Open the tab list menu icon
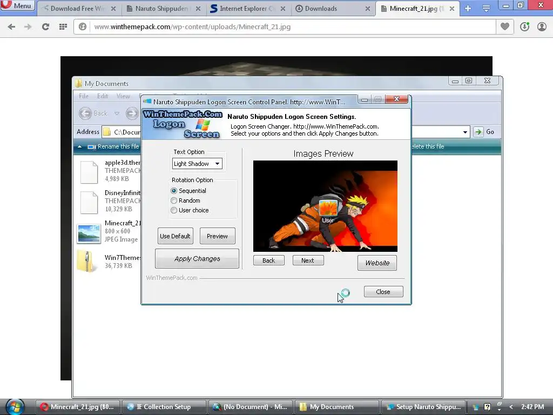The image size is (553, 415). (x=486, y=9)
